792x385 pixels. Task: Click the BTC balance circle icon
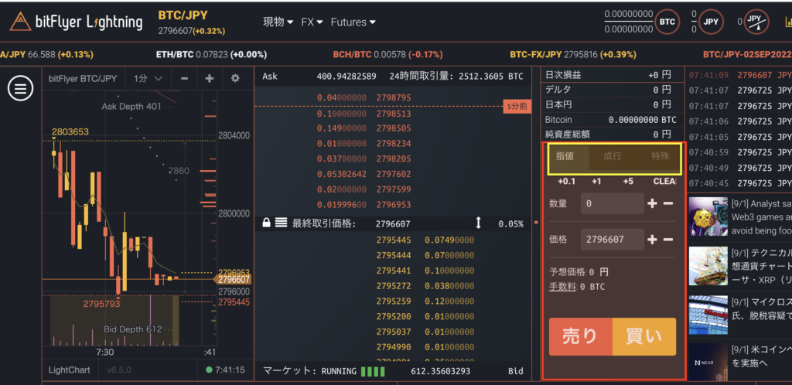pos(667,22)
